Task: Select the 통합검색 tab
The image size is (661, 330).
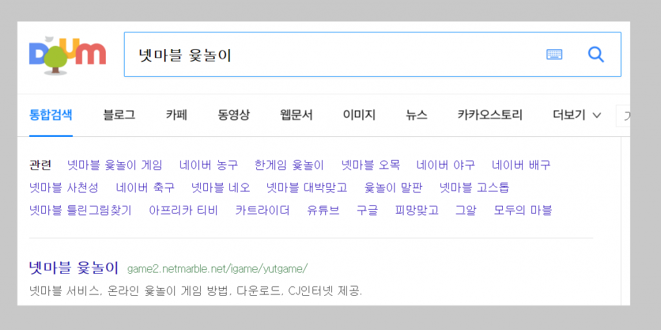Action: (x=50, y=115)
